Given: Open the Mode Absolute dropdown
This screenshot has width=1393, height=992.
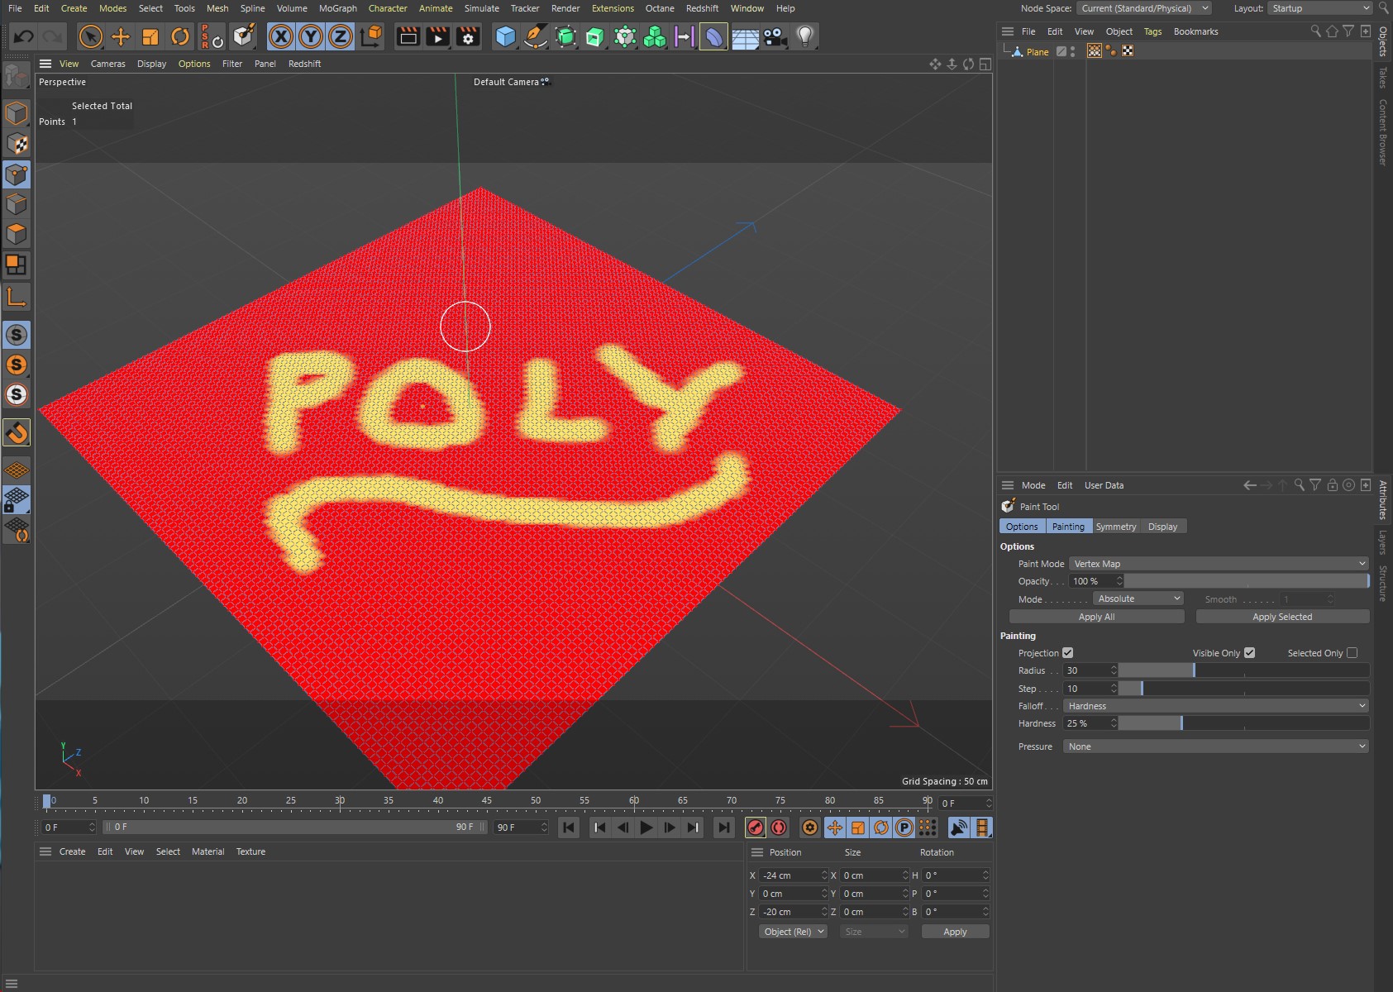Looking at the screenshot, I should (x=1138, y=599).
